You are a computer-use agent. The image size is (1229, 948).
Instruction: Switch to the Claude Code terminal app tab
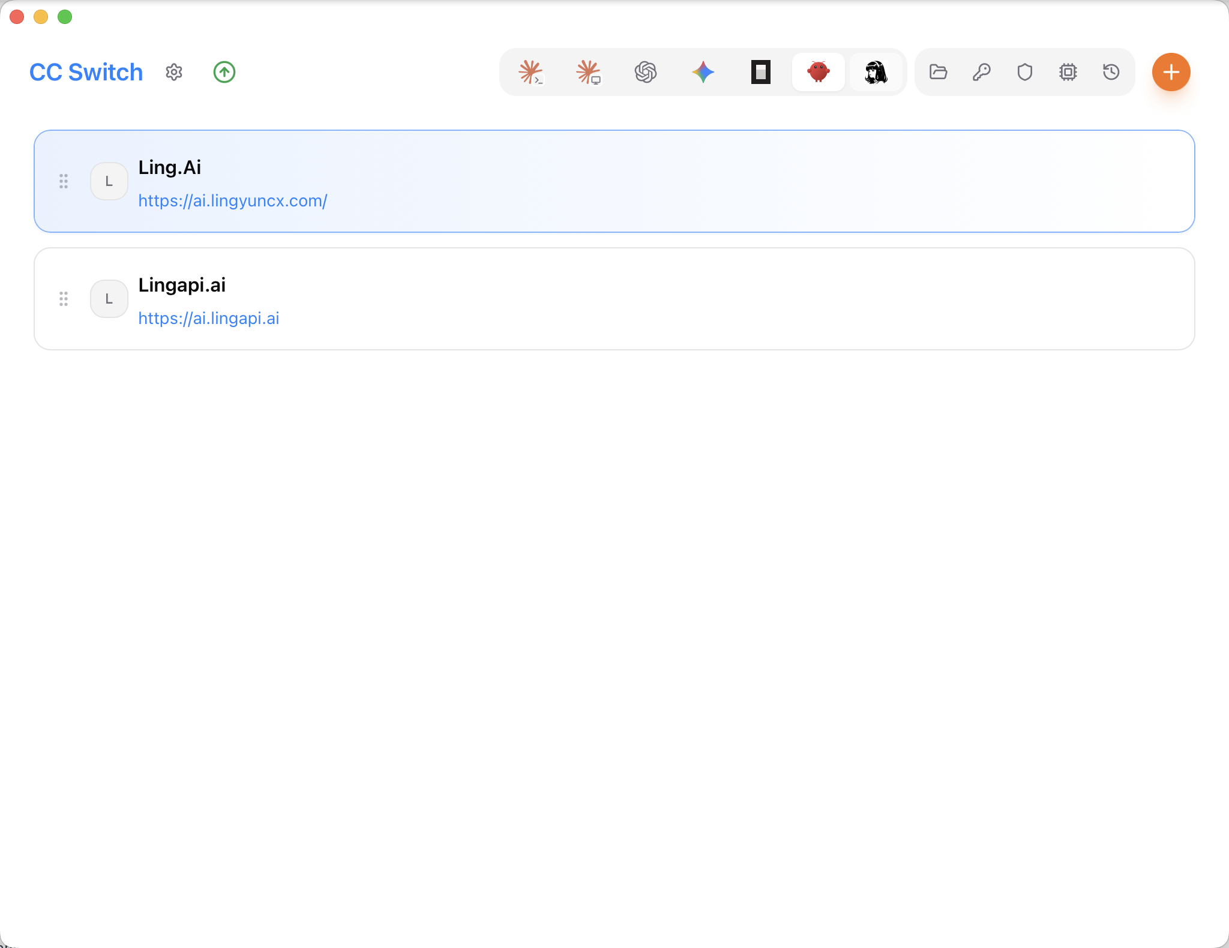[530, 72]
